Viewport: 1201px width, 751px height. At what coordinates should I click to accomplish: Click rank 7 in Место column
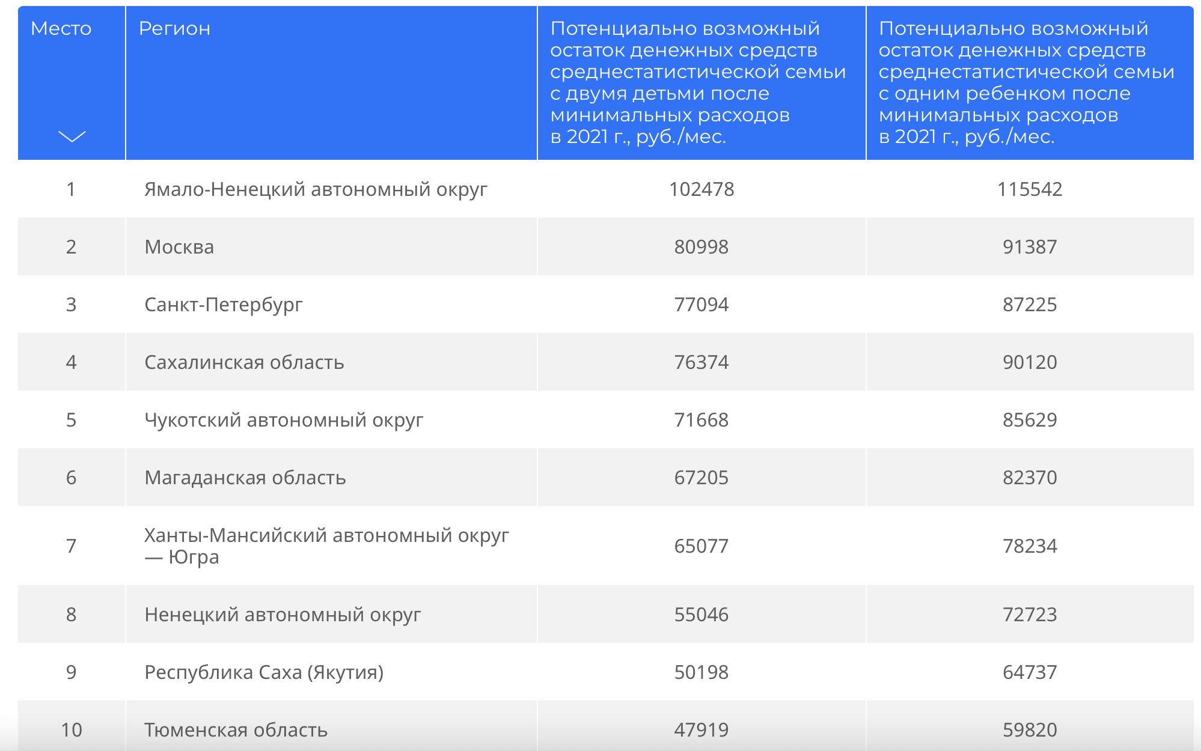click(72, 546)
